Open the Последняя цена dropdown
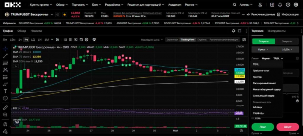This screenshot has width=303, height=136. (152, 40)
